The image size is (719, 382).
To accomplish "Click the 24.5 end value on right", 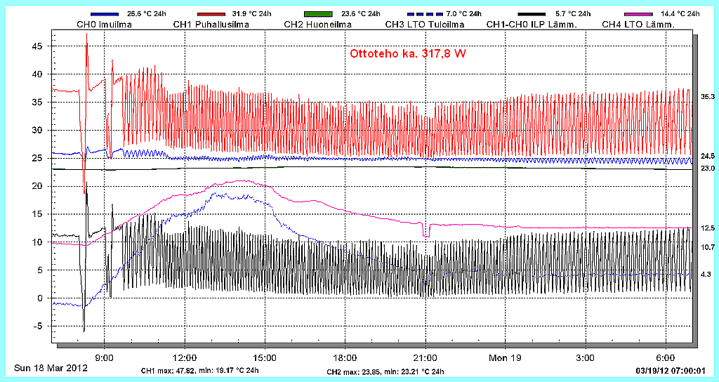I will coord(707,156).
